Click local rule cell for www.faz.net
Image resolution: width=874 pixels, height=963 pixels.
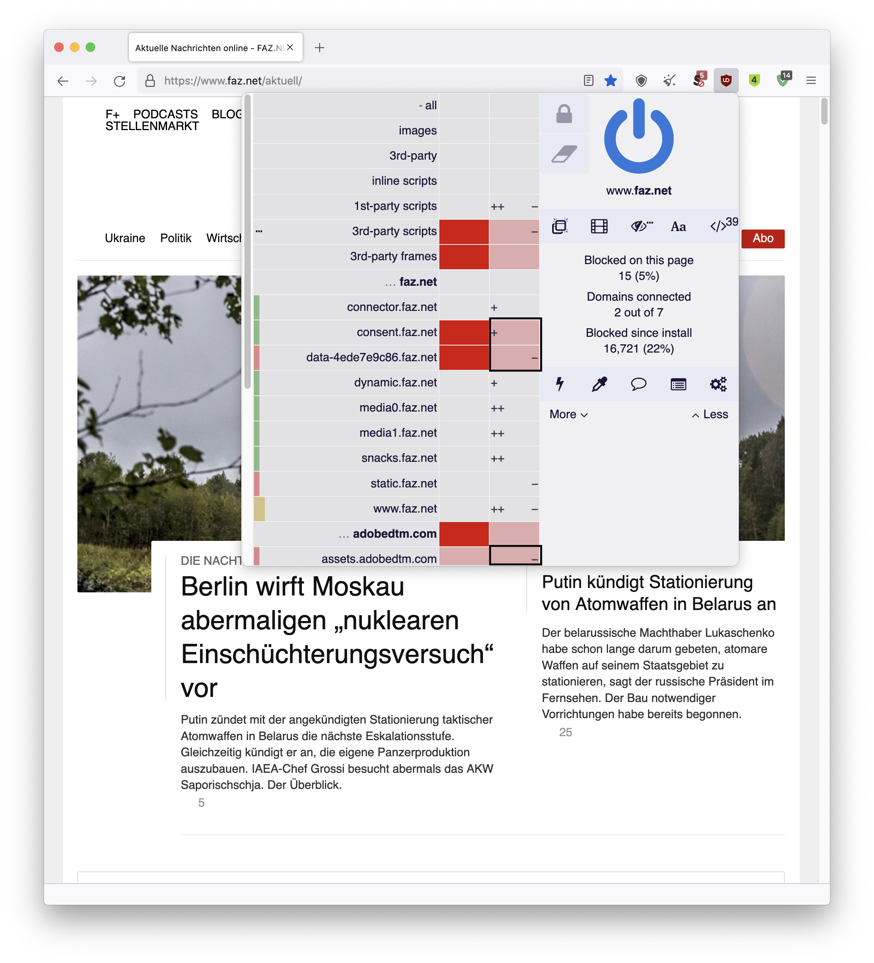point(515,509)
